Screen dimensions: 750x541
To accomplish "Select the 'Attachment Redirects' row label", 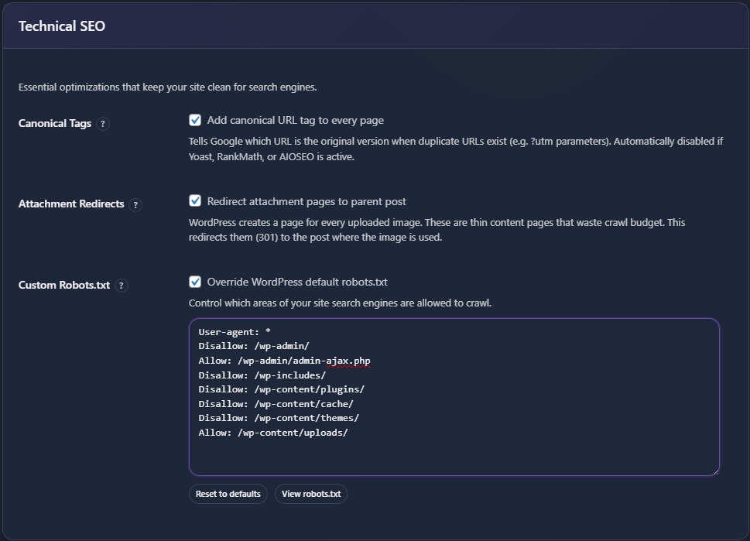I will (x=71, y=204).
